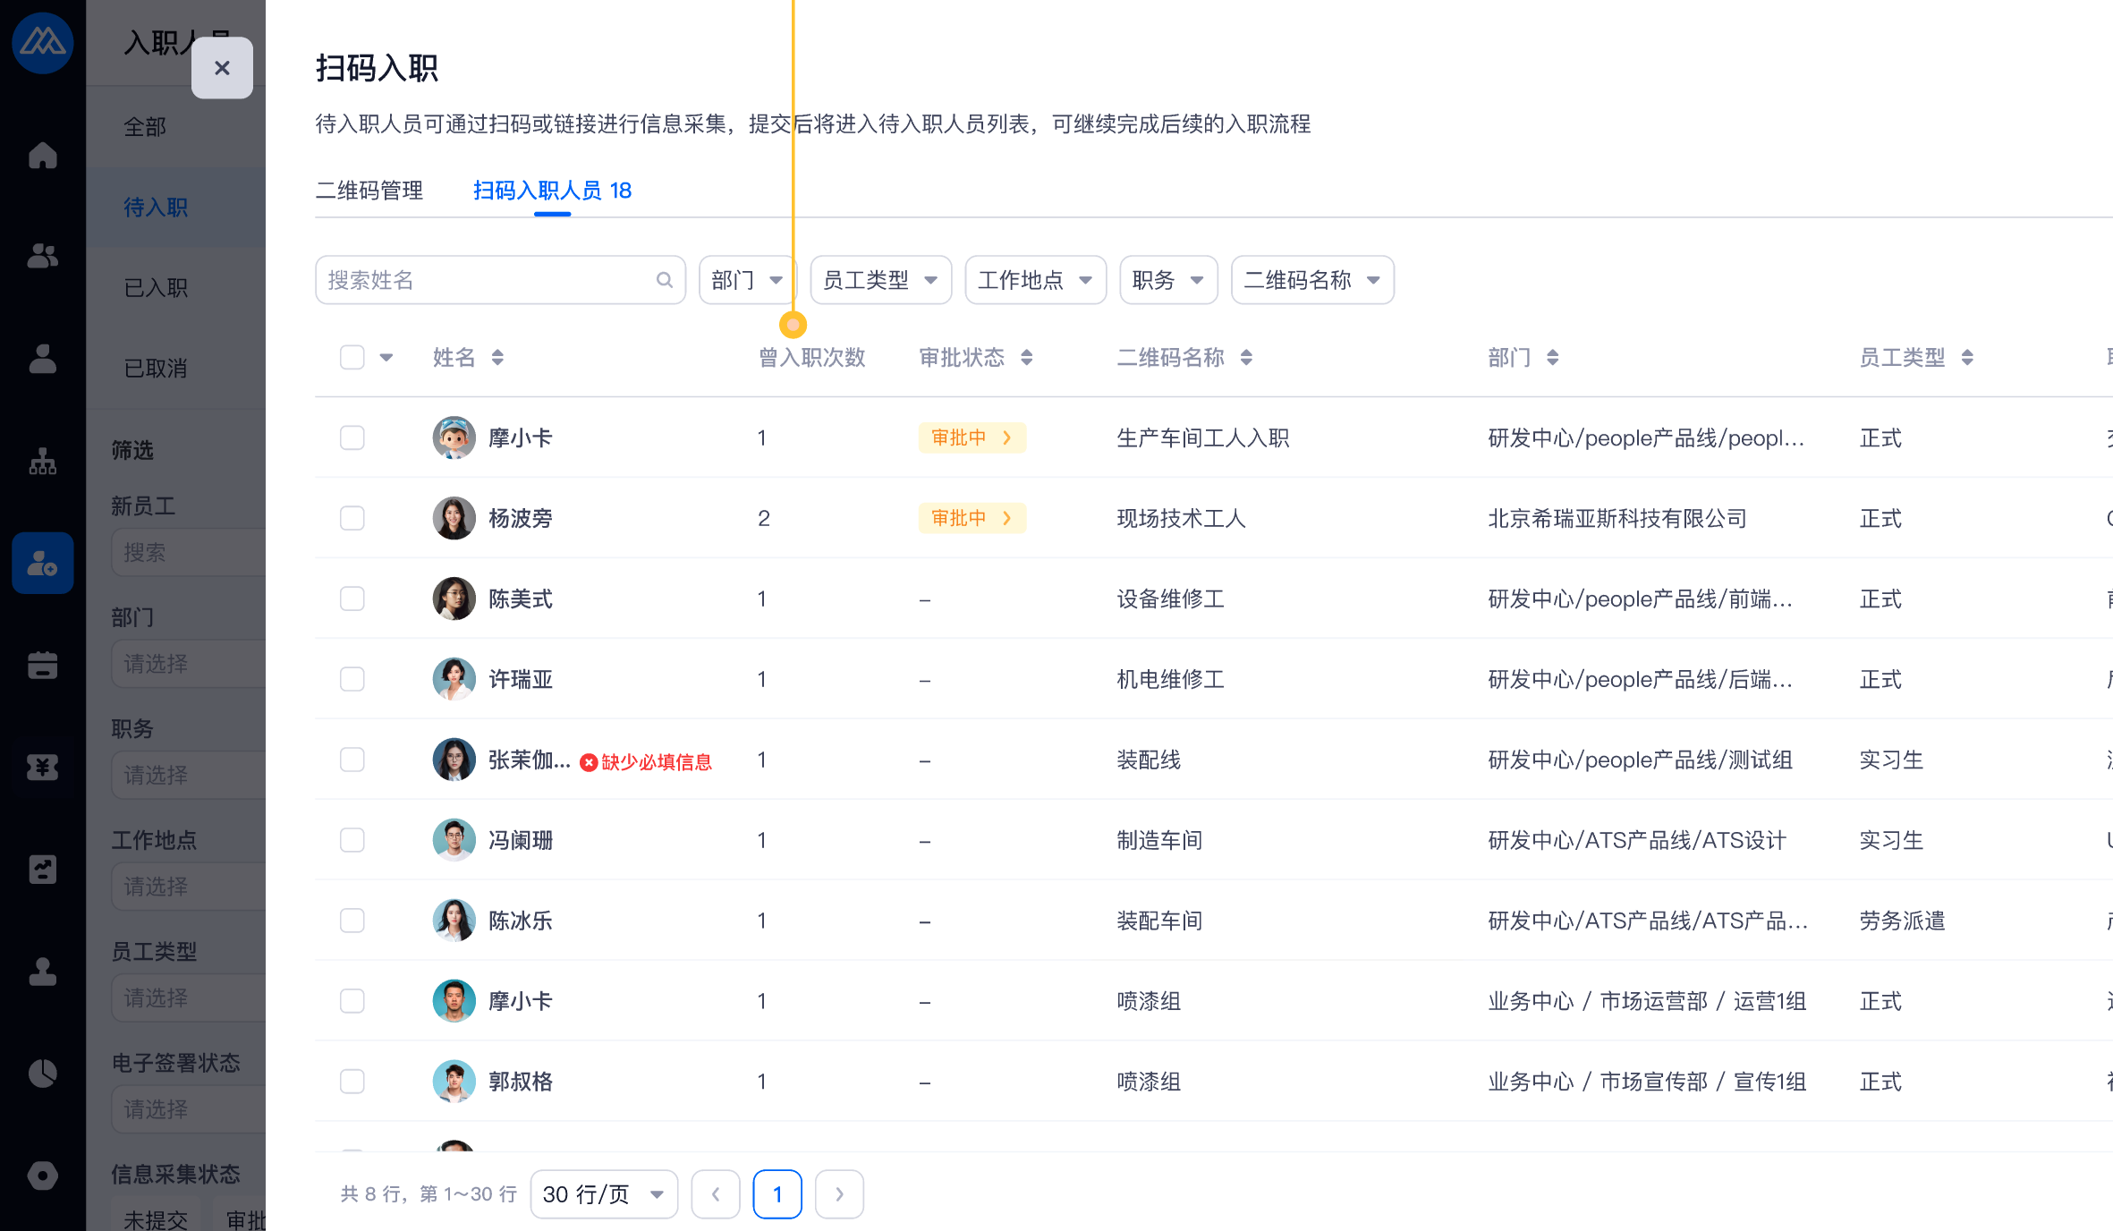Screen dimensions: 2113x1231
Task: Open the 员工类型 filter dropdown
Action: pyautogui.click(x=880, y=280)
